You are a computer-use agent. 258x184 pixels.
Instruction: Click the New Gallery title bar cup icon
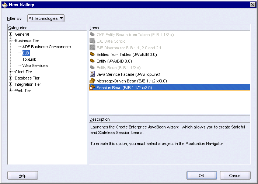[5, 5]
